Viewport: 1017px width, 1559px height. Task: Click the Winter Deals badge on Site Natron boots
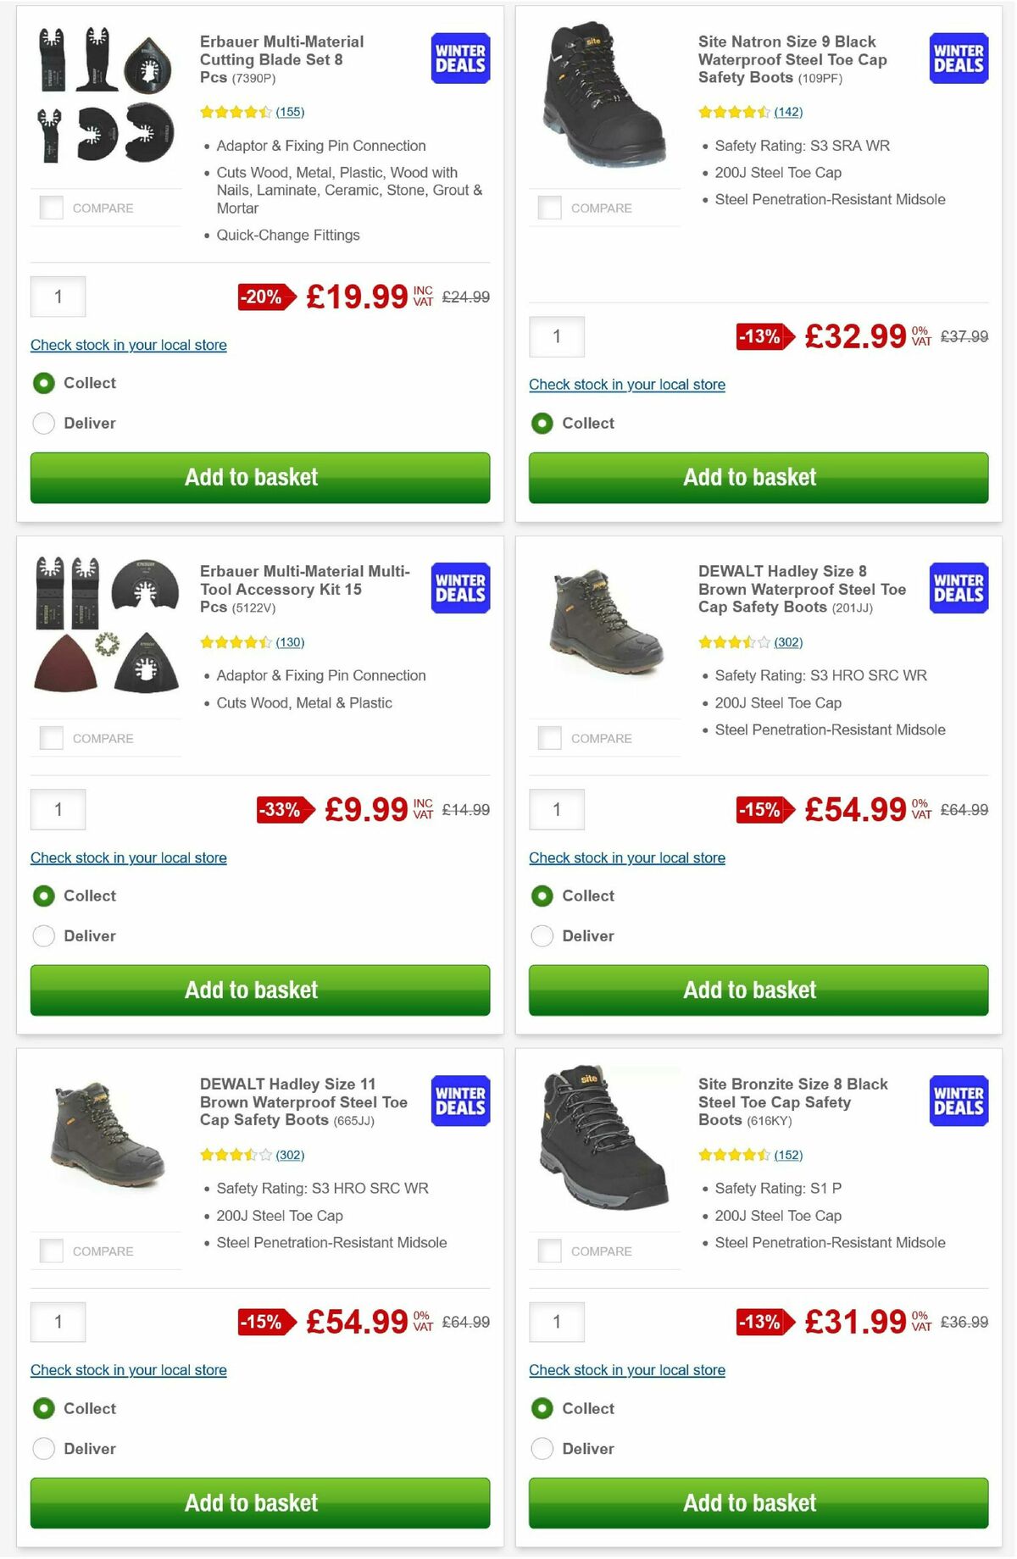point(958,58)
